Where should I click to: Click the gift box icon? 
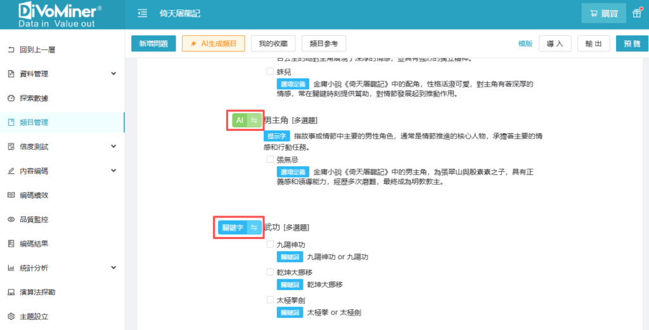636,13
